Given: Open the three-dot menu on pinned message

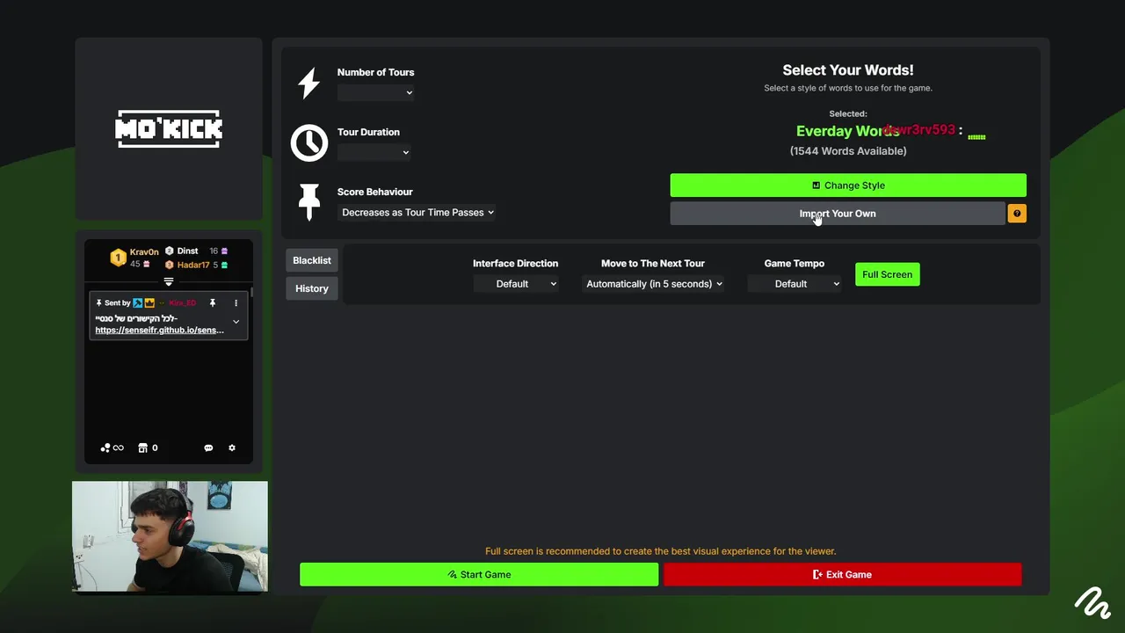Looking at the screenshot, I should click(236, 302).
